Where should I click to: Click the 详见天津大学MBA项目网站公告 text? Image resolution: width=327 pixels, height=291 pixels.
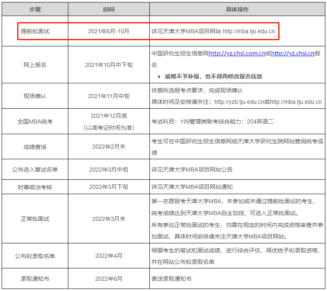(192, 170)
